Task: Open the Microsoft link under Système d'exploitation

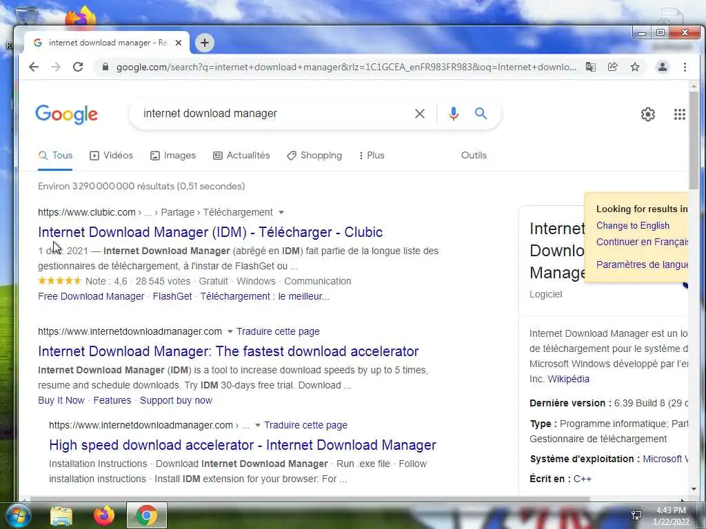Action: click(x=665, y=459)
